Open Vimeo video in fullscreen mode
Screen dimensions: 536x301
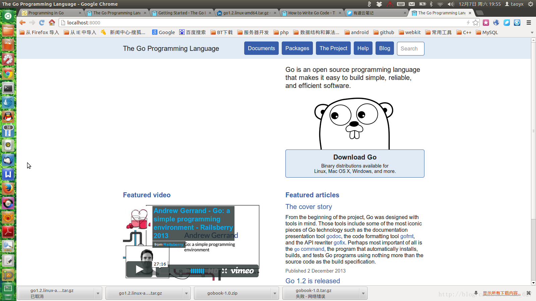tap(224, 271)
